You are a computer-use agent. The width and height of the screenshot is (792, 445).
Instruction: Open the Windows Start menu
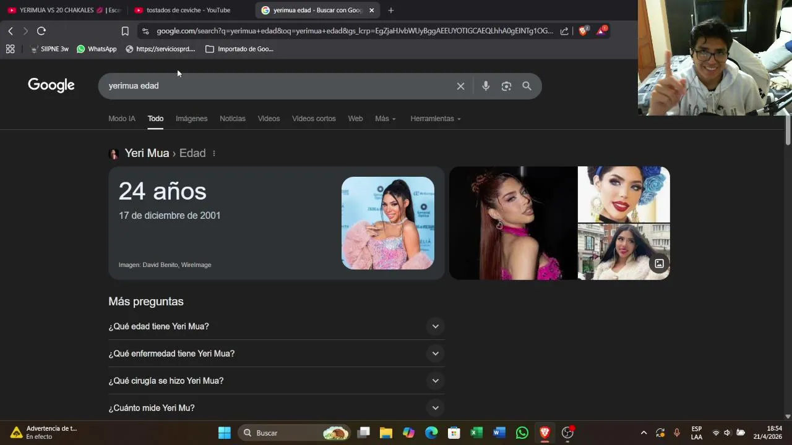tap(225, 433)
